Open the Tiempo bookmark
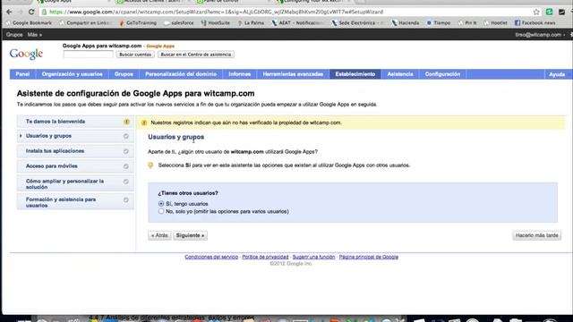The width and height of the screenshot is (573, 322). [x=439, y=23]
